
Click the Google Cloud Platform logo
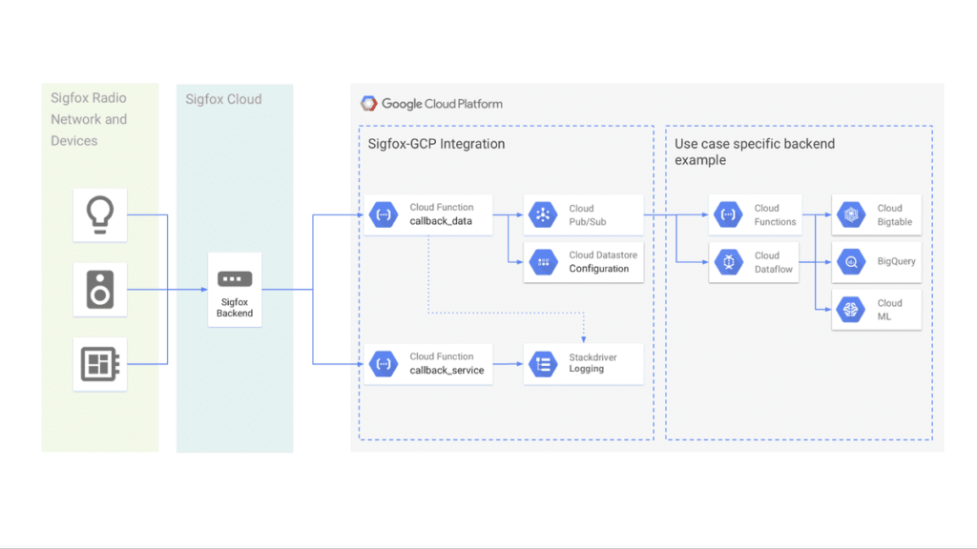point(369,103)
